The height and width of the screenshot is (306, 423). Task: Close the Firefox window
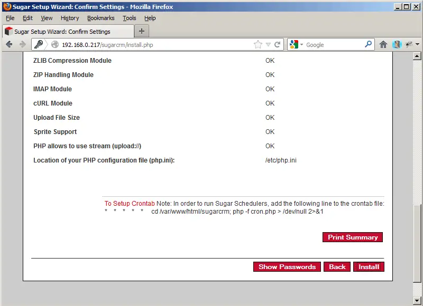coord(416,7)
